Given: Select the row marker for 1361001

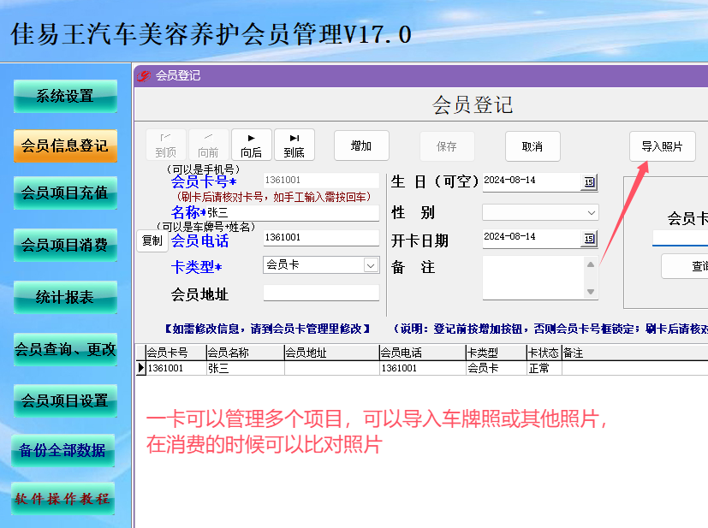Looking at the screenshot, I should click(141, 368).
